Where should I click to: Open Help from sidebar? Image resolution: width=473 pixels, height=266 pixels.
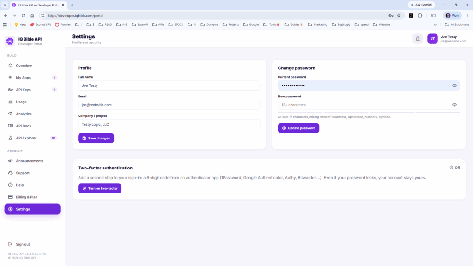32,185
